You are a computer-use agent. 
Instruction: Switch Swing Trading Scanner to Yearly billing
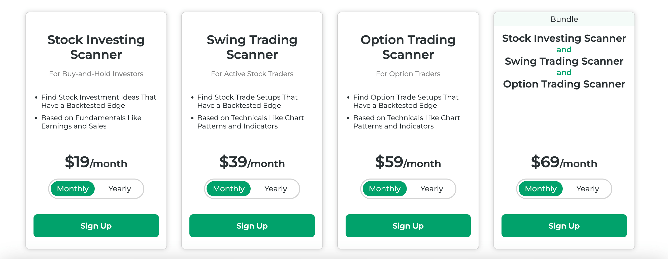pyautogui.click(x=276, y=189)
